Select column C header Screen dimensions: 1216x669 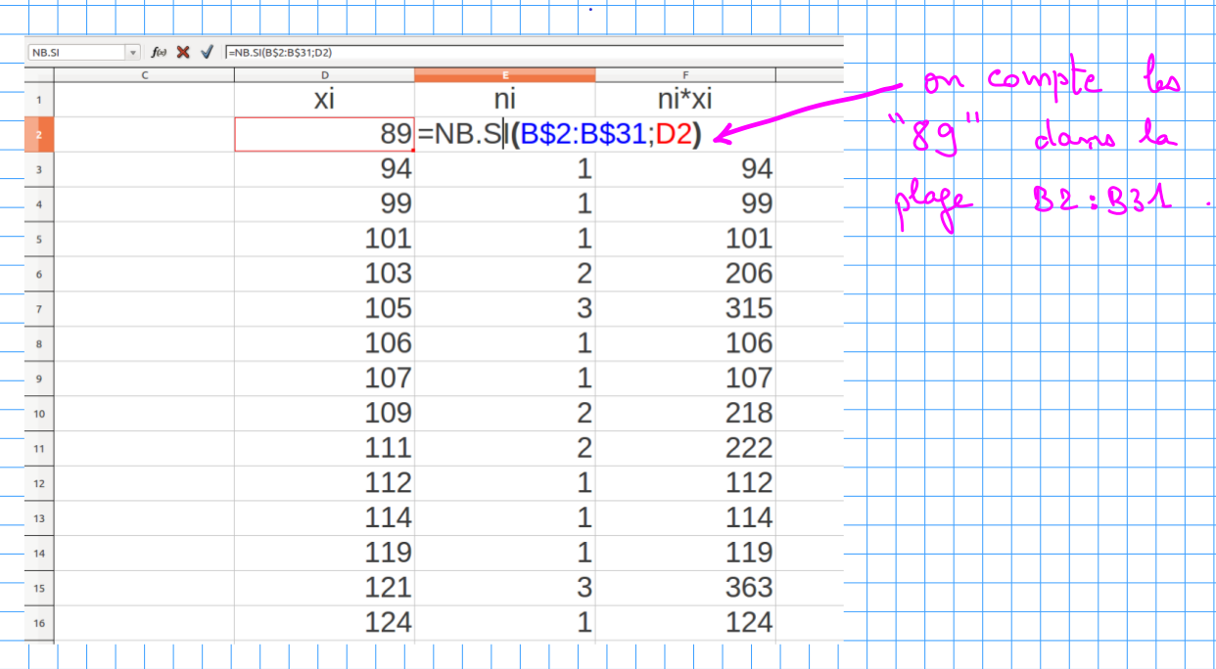pos(144,75)
